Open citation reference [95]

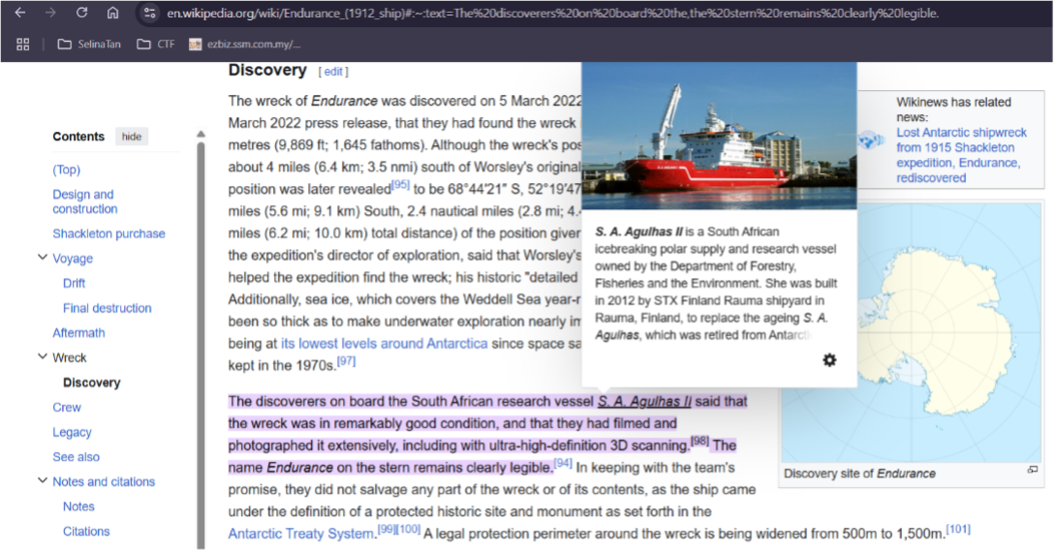pyautogui.click(x=400, y=184)
